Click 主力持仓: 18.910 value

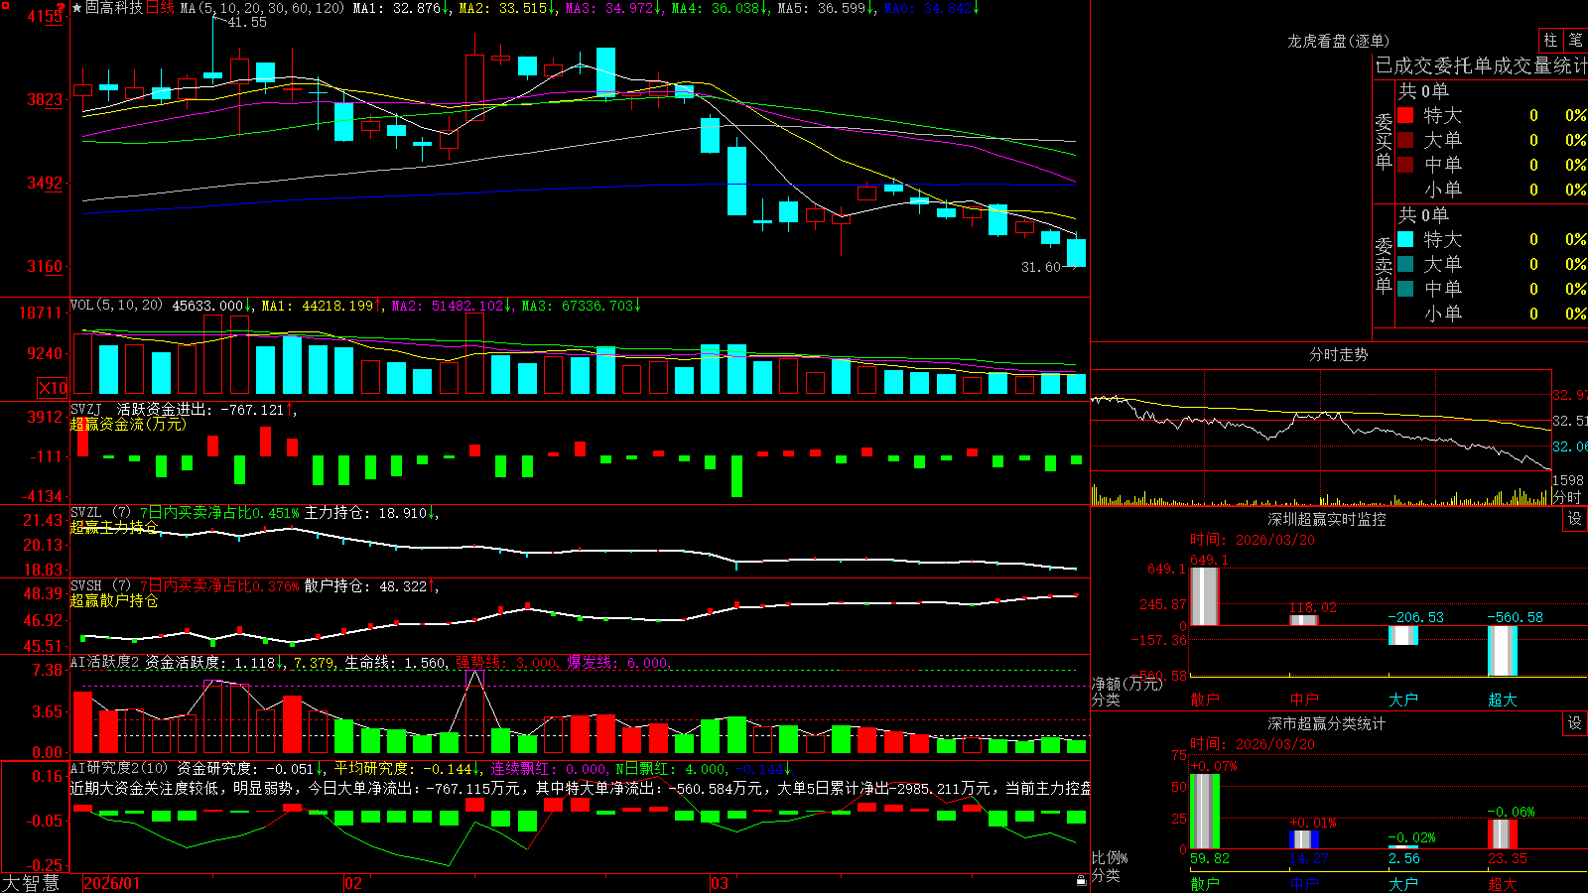click(x=365, y=513)
